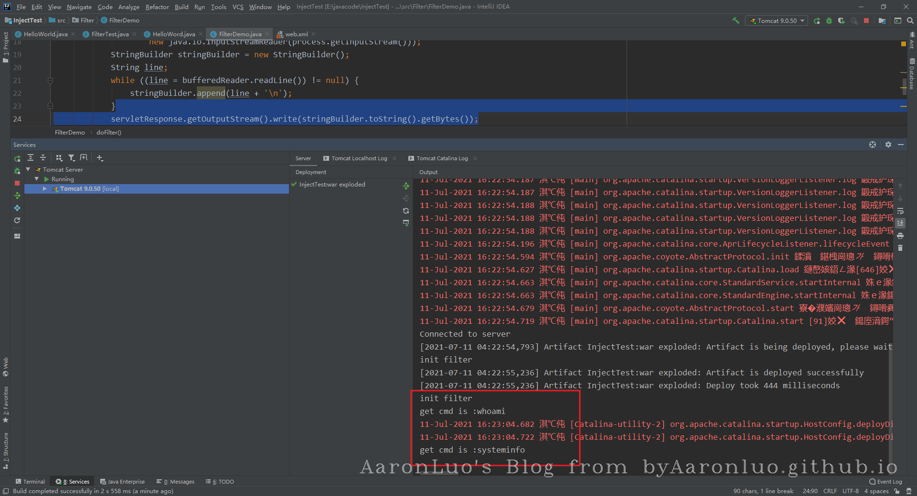The height and width of the screenshot is (496, 917).
Task: Switch to the web.xml editor tab
Action: coord(296,34)
